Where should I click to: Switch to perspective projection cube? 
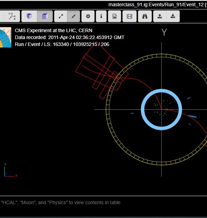tap(29, 16)
